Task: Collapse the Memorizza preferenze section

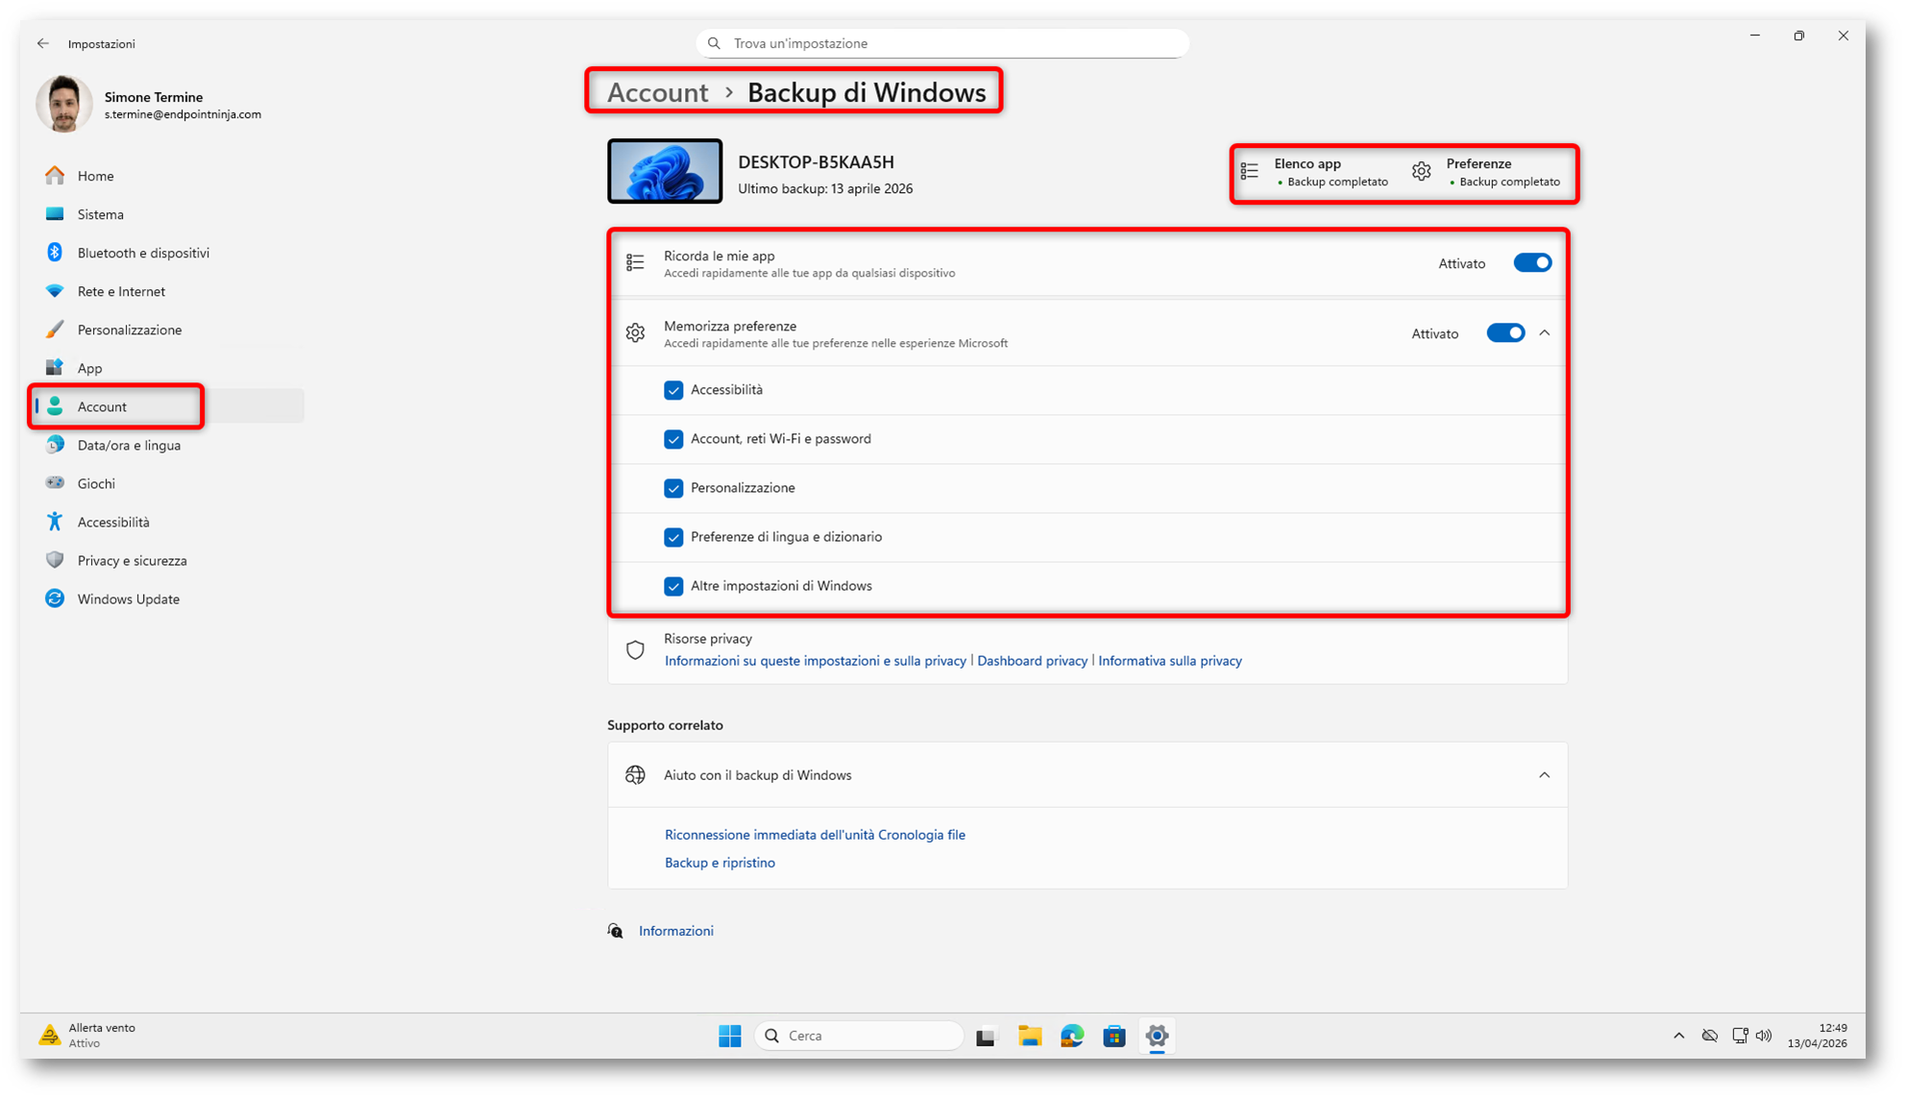Action: [1545, 333]
